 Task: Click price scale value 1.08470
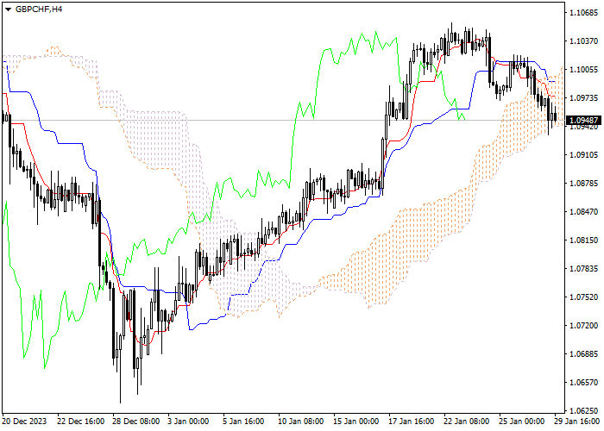(583, 212)
